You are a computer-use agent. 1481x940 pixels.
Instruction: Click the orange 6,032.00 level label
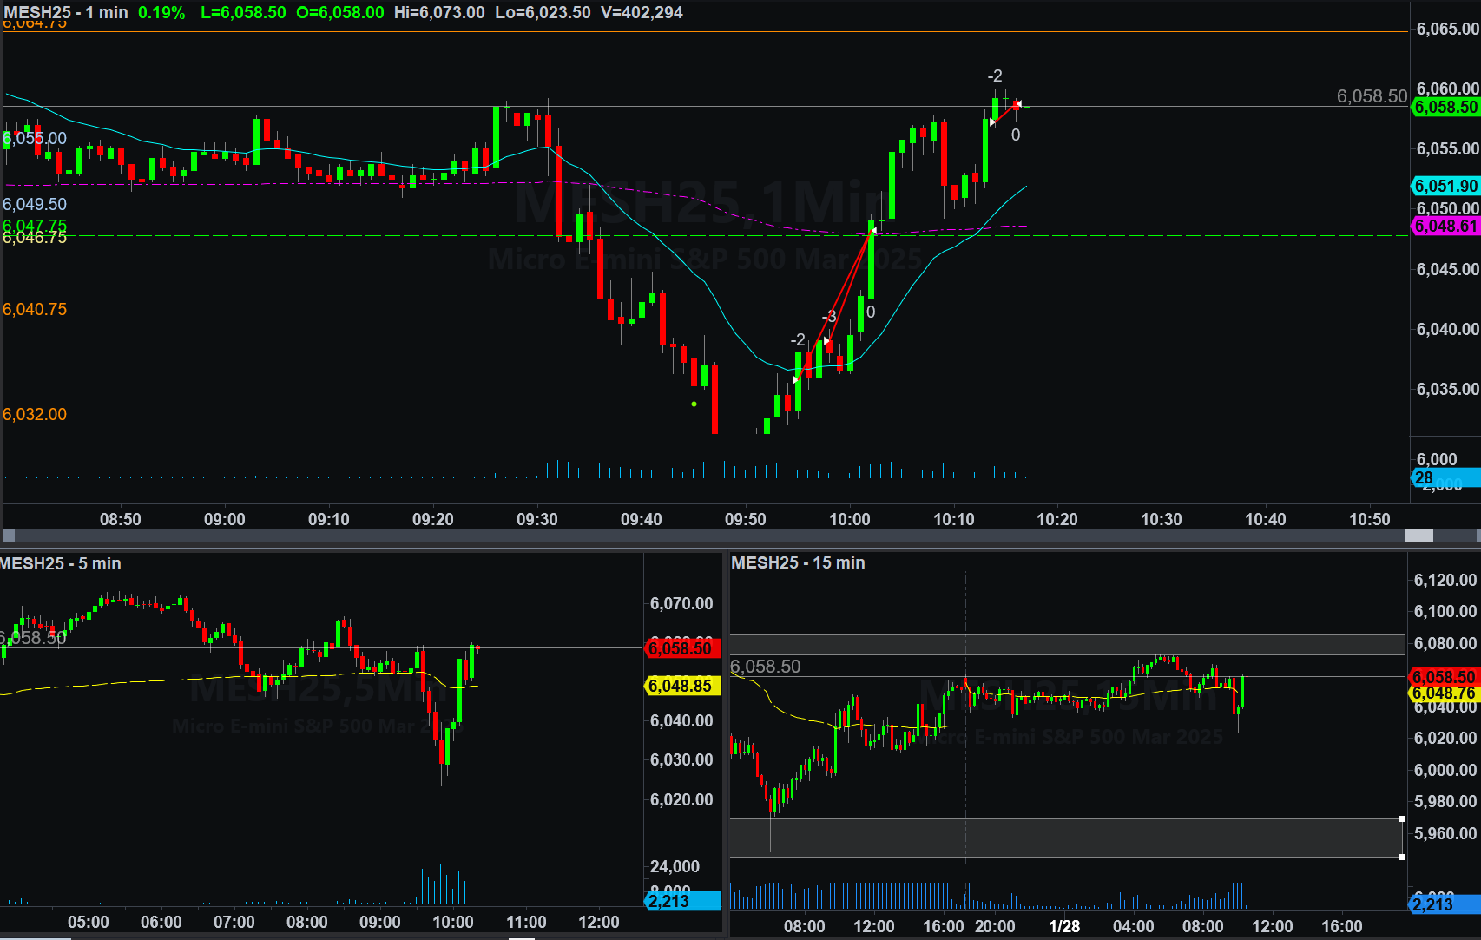tap(35, 414)
